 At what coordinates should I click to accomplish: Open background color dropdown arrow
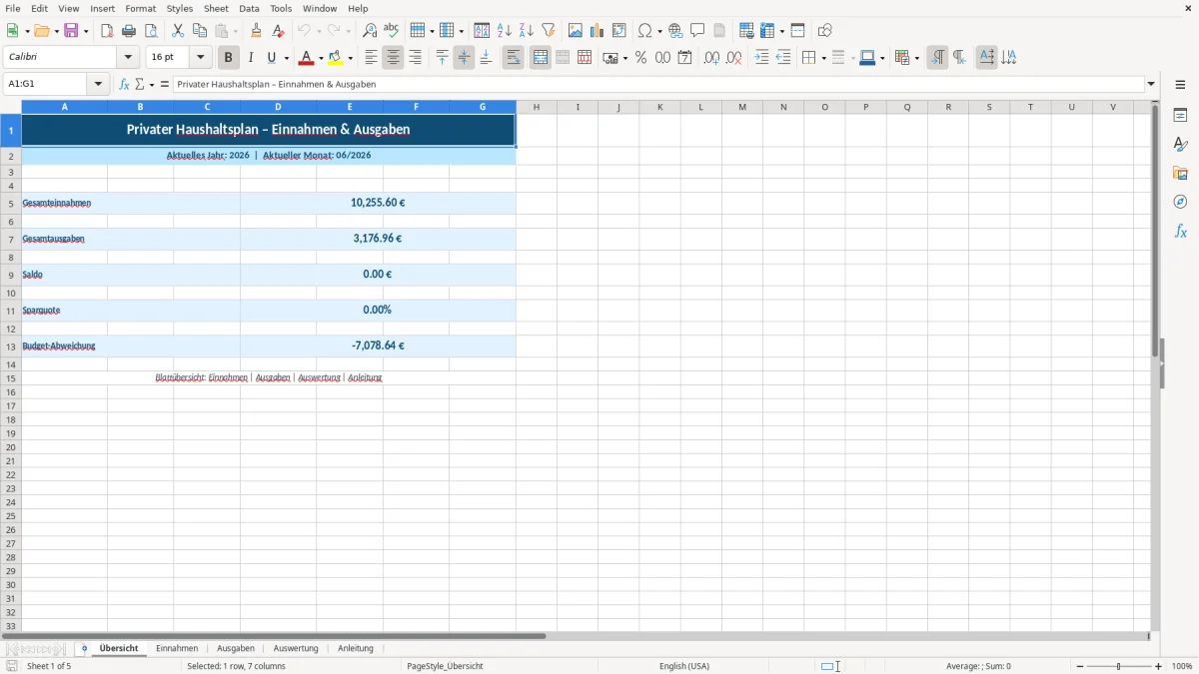point(351,58)
